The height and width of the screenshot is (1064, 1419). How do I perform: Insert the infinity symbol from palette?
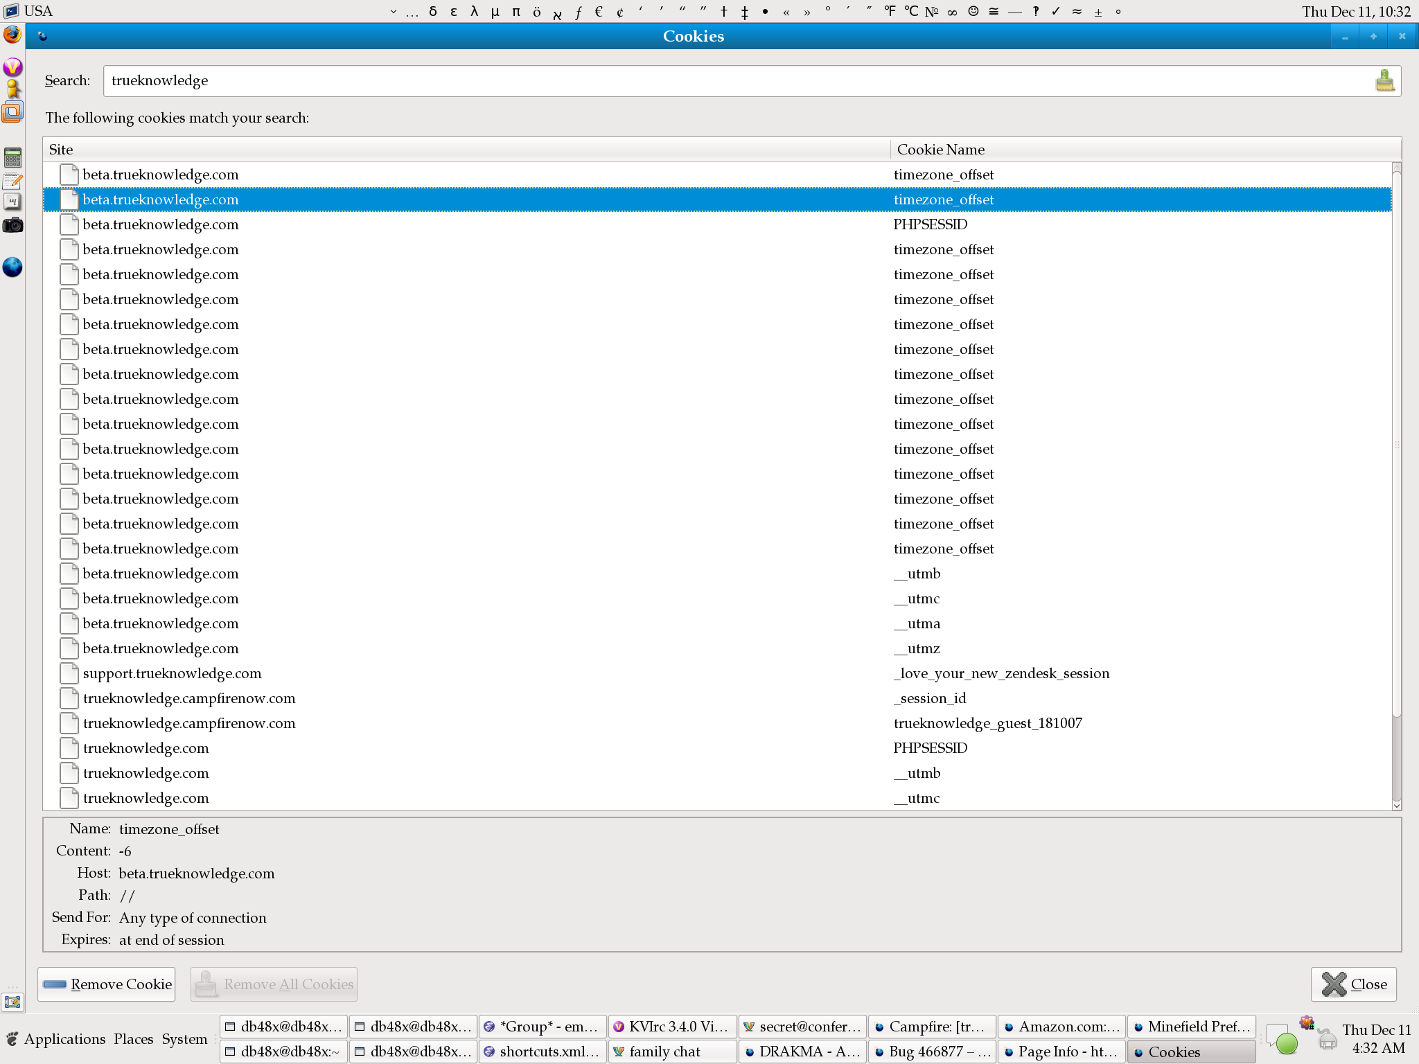click(x=953, y=11)
